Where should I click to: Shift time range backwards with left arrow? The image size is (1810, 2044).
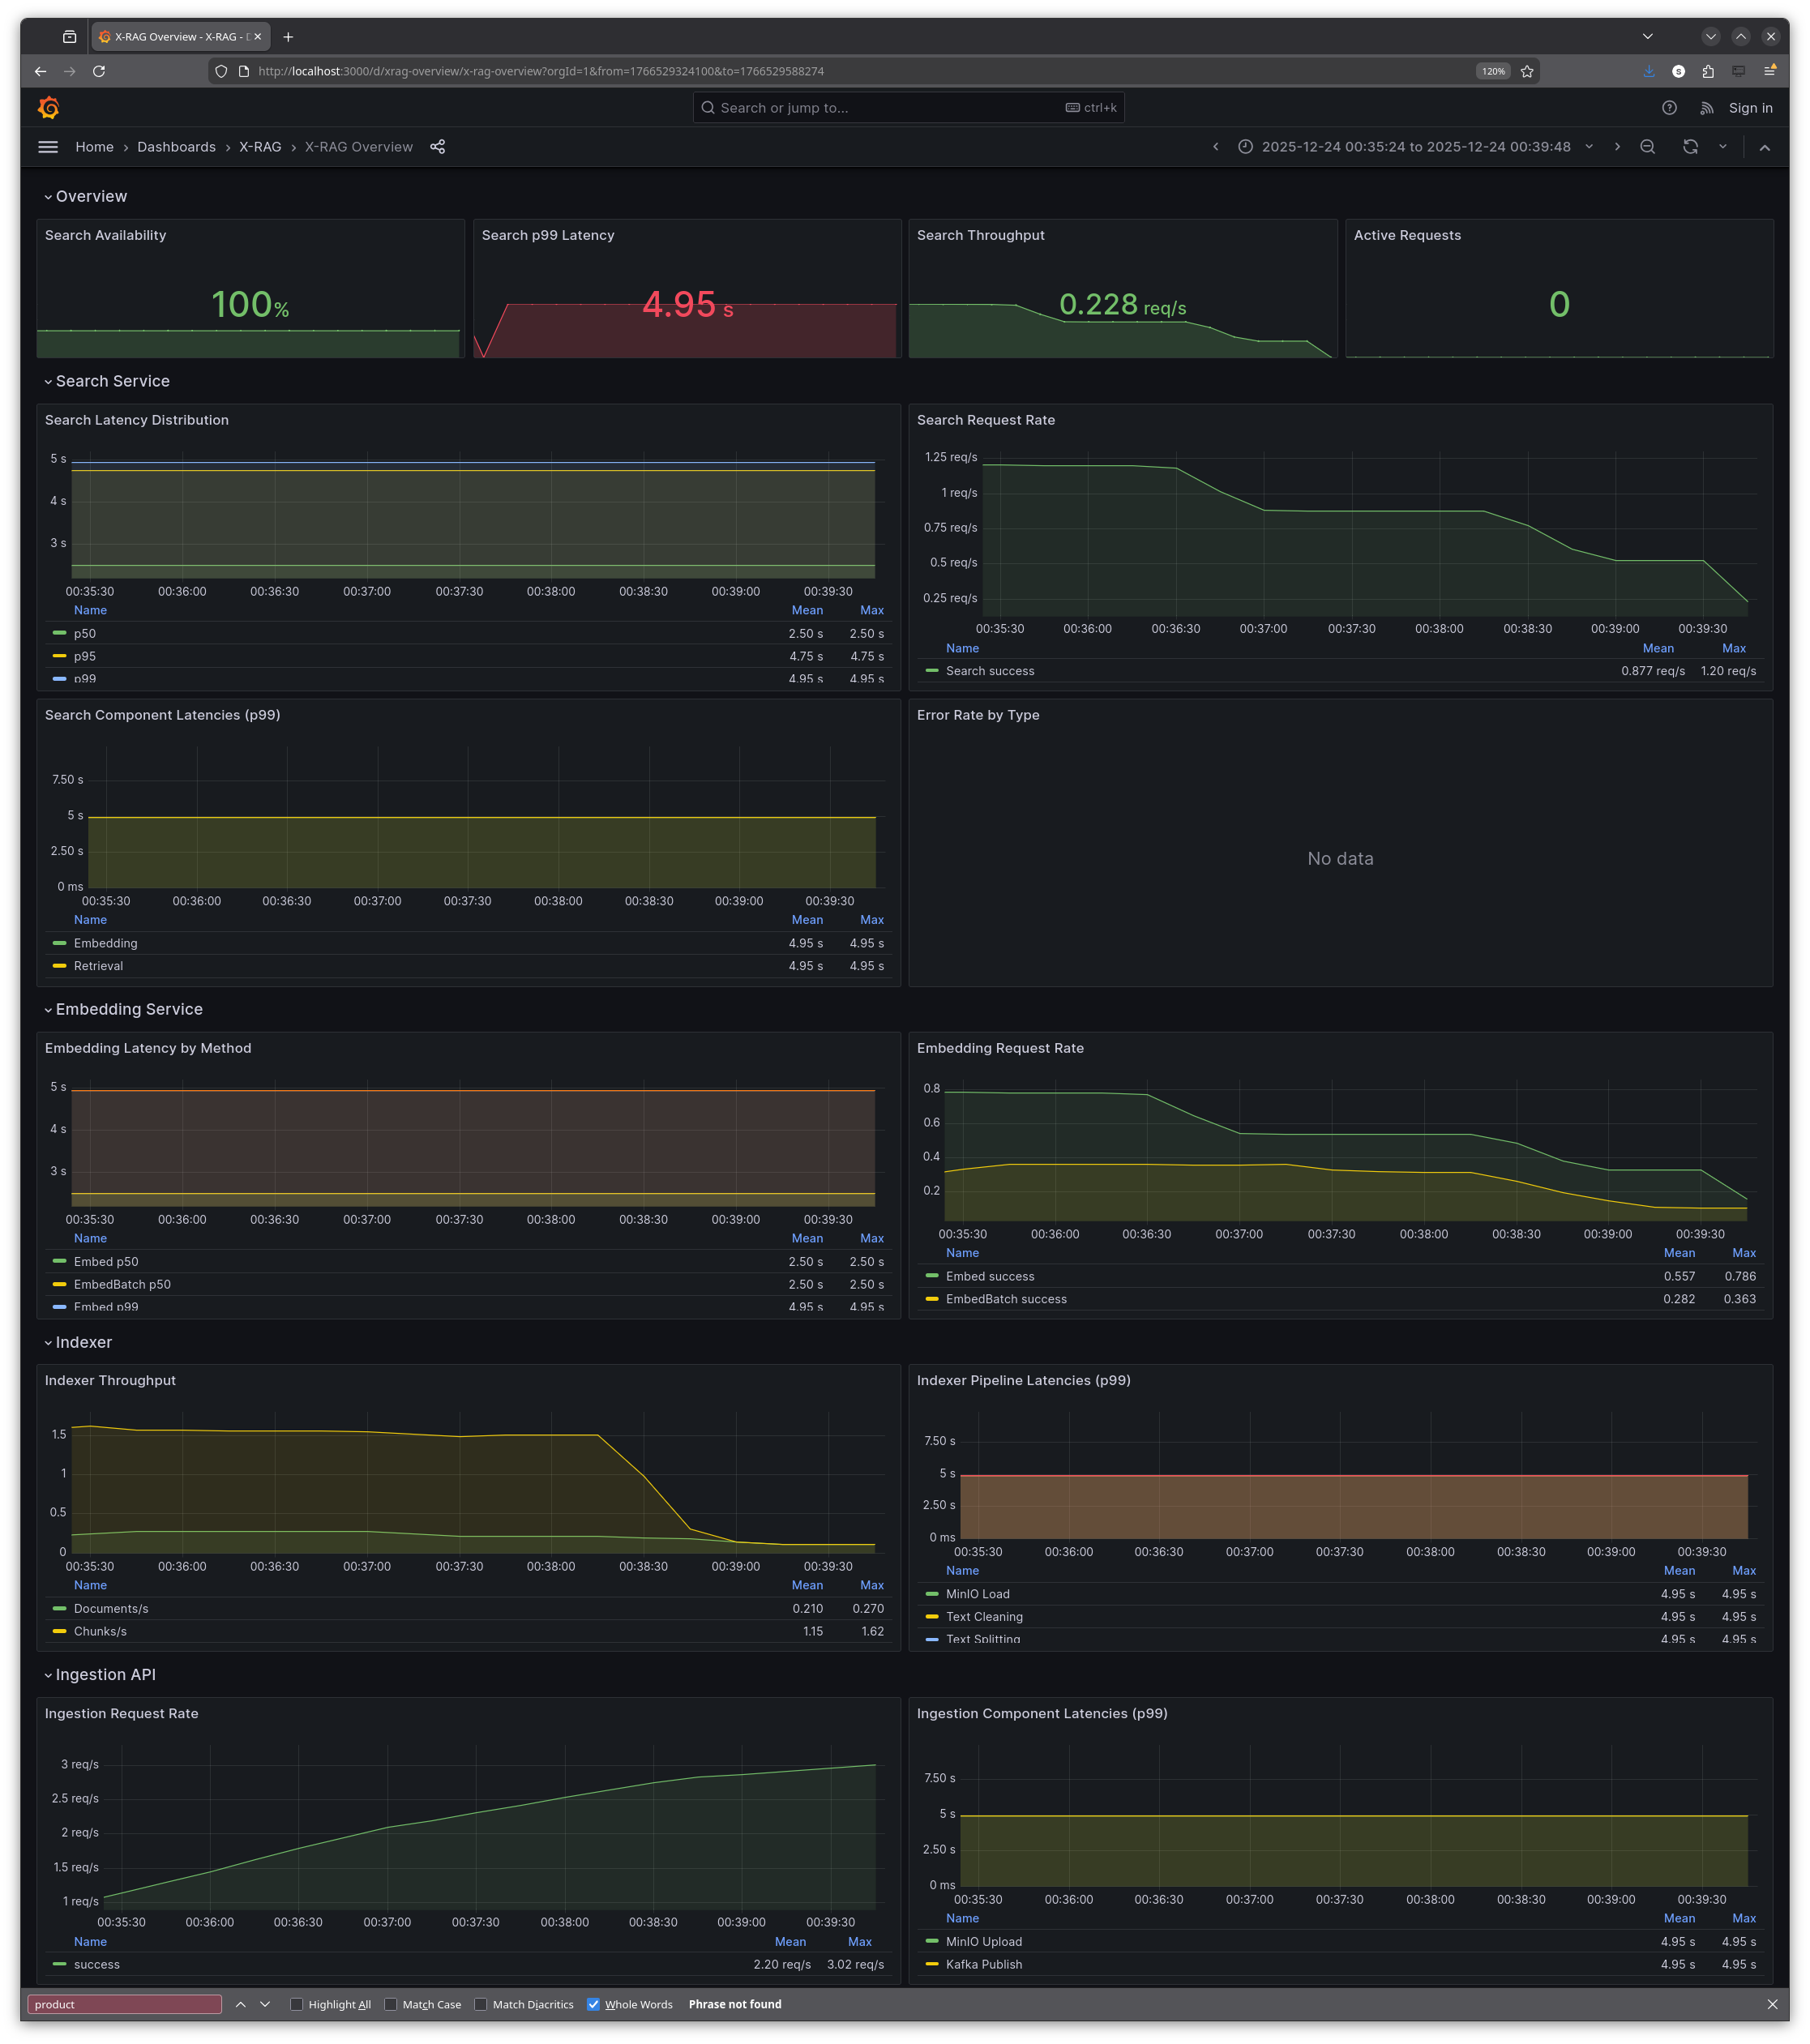(1215, 147)
